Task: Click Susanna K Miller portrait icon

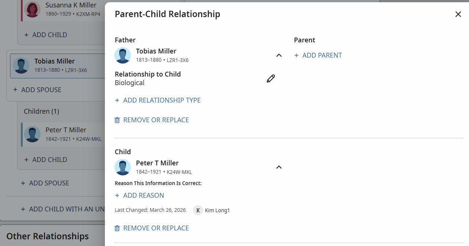Action: 33,9
